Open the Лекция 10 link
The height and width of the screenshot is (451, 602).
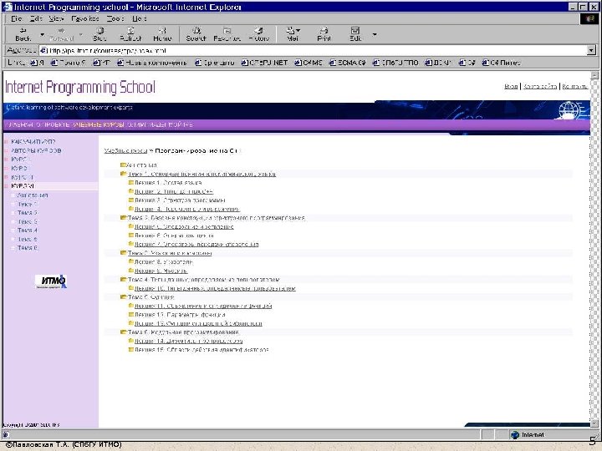pos(215,288)
